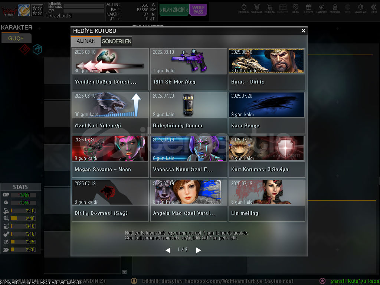This screenshot has width=380, height=285.
Task: Open the Dükkan shopping cart icon
Action: (x=270, y=9)
